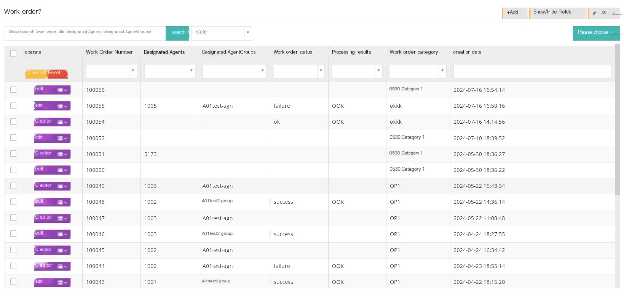Click the red Reset button

(x=57, y=73)
